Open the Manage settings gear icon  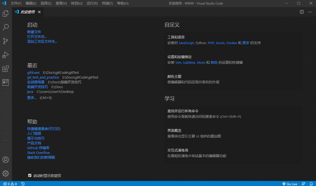tap(6, 173)
